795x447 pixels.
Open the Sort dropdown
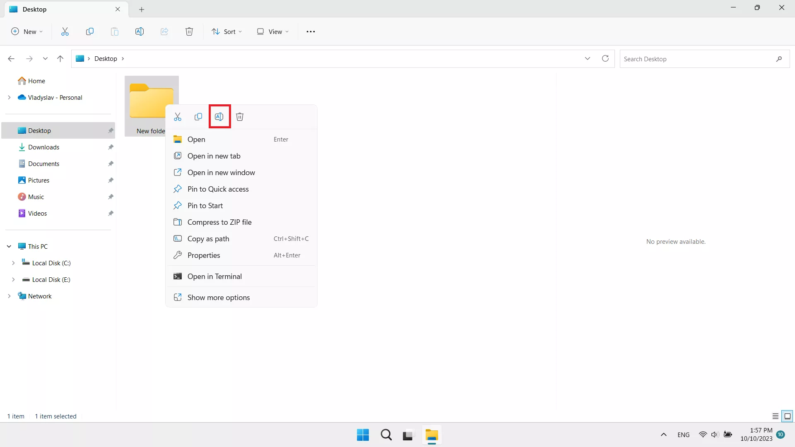tap(227, 31)
